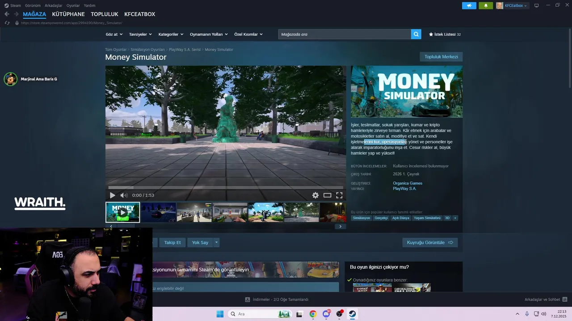Open the Friends and Chat icon

tap(565, 300)
